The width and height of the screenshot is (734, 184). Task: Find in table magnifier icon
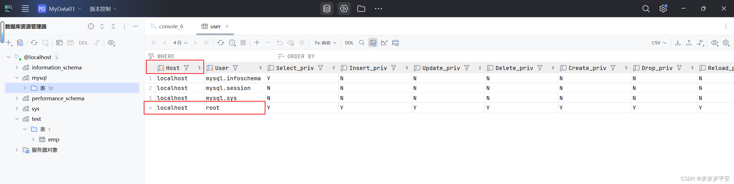[x=362, y=43]
